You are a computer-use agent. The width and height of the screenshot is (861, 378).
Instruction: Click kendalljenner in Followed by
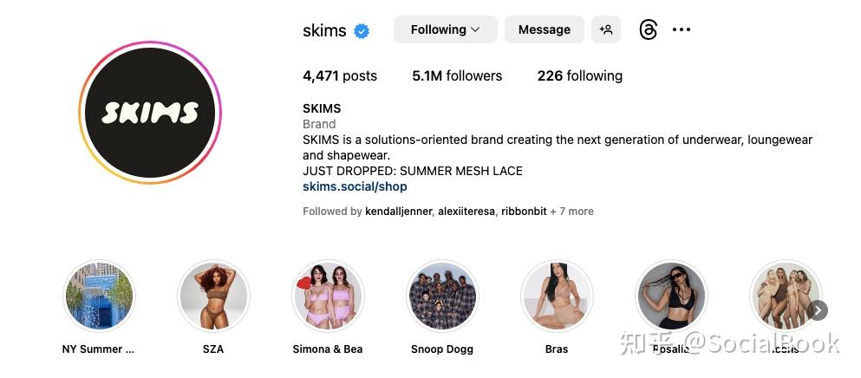pos(398,212)
